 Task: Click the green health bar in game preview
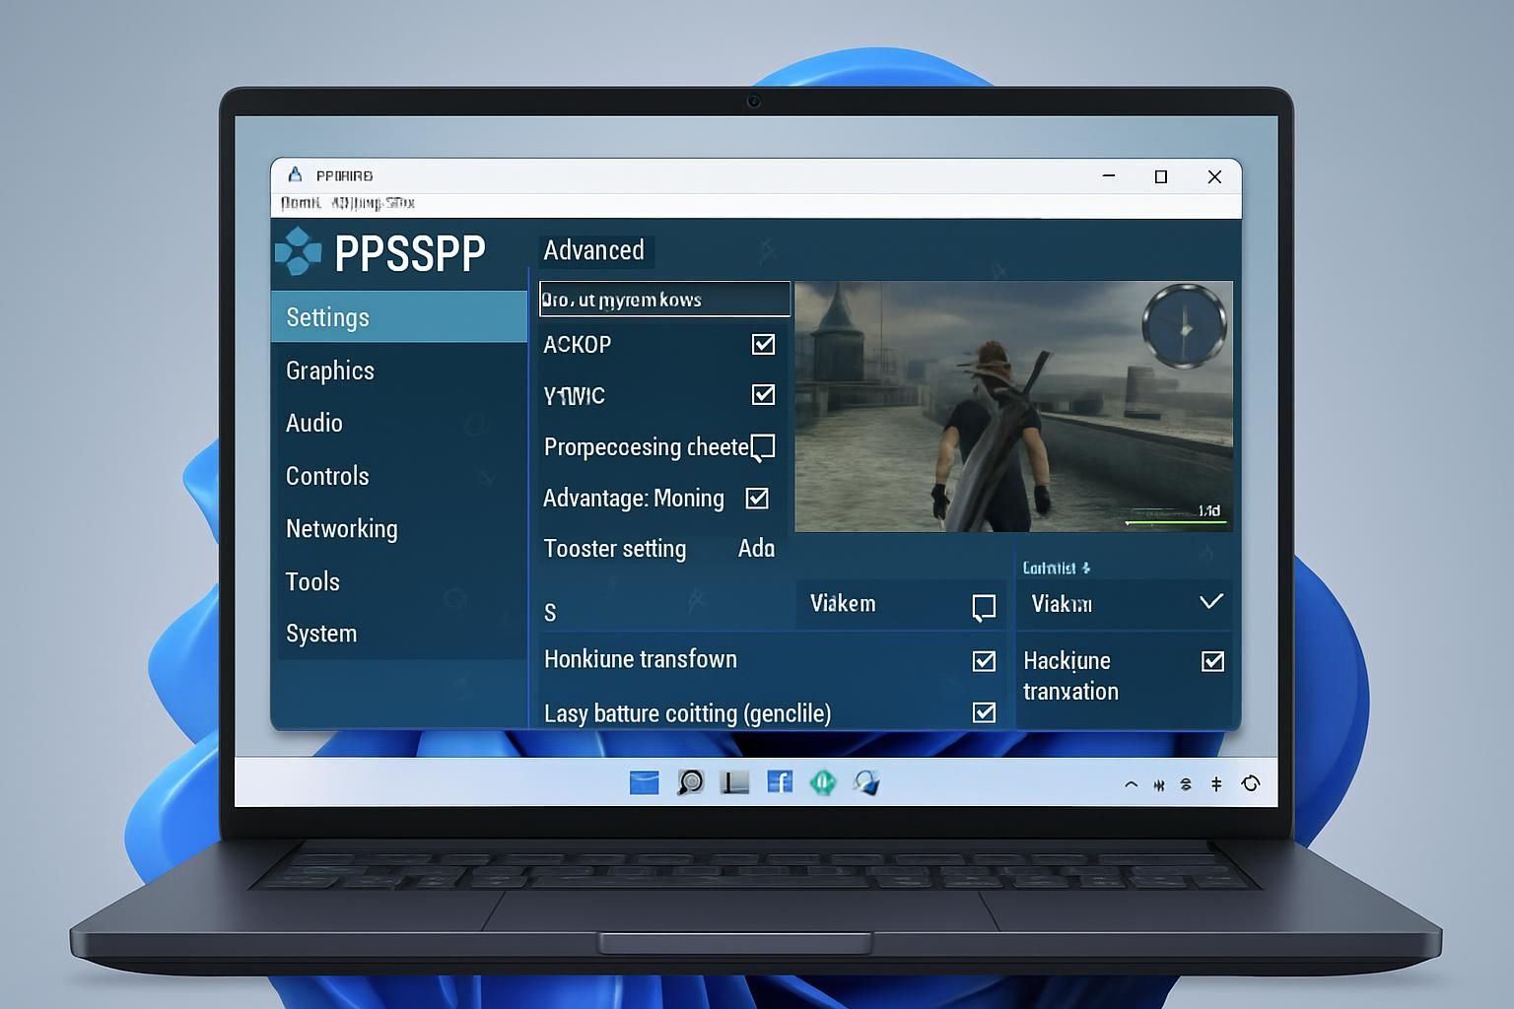click(x=1176, y=522)
